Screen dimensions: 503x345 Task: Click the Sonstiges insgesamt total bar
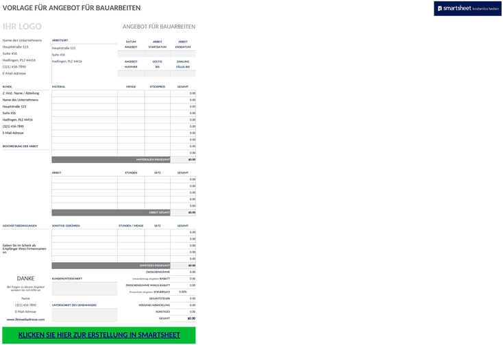[x=111, y=266]
